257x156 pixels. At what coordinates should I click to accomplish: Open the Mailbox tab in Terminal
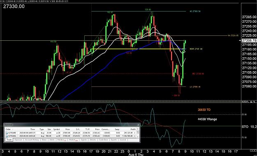(62, 140)
